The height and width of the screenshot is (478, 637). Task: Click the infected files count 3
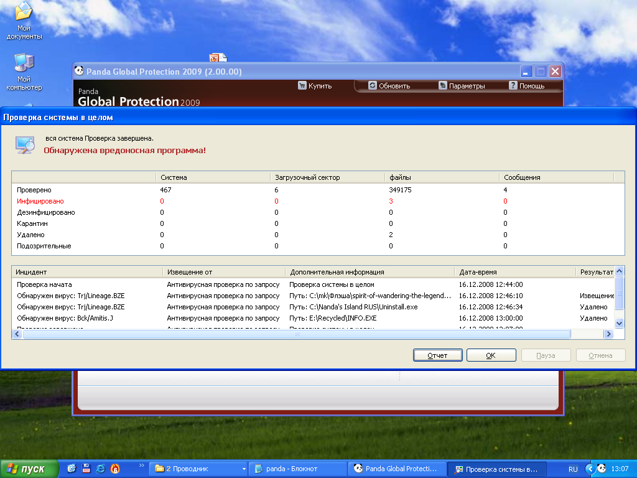pos(391,201)
